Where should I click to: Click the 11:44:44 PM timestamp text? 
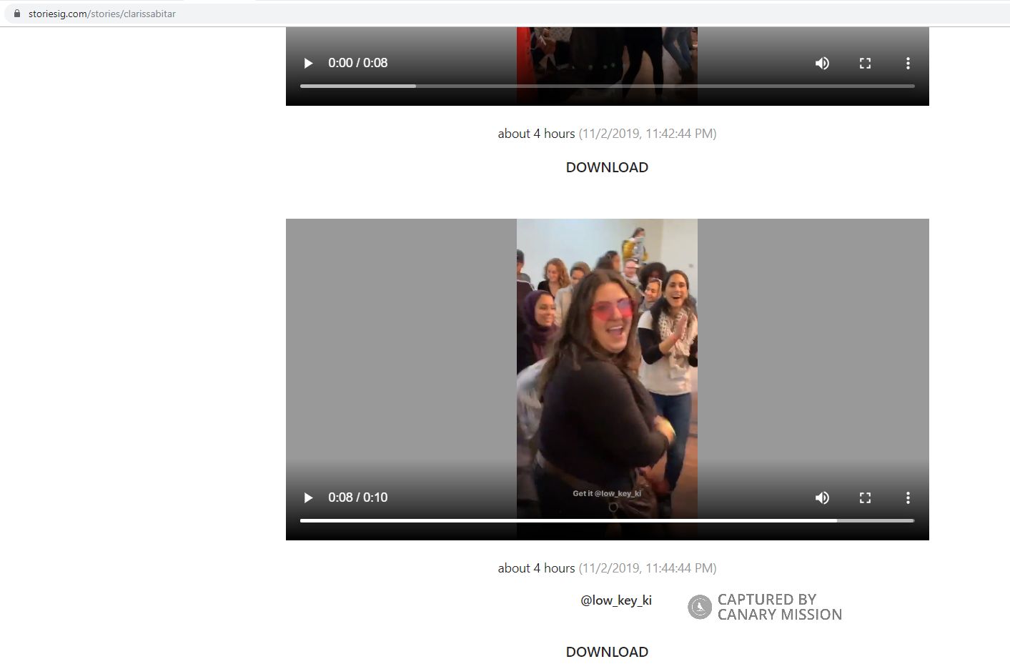click(x=647, y=568)
